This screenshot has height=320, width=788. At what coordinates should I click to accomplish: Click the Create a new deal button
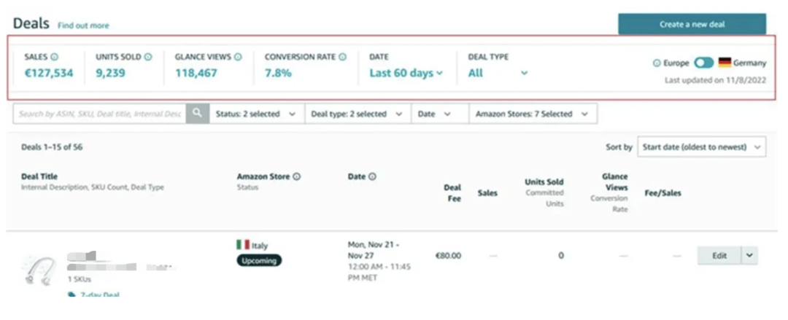click(x=692, y=24)
